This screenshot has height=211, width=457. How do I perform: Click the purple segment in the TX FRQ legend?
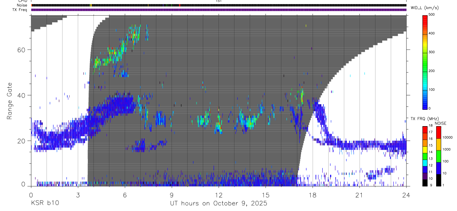tap(425, 175)
